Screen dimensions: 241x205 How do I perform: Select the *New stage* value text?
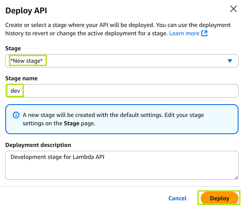[28, 61]
